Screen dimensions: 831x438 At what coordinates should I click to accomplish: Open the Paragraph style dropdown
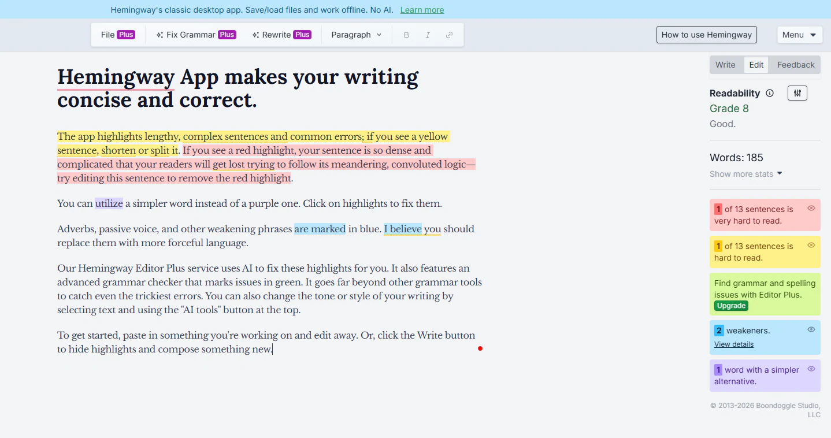point(357,35)
